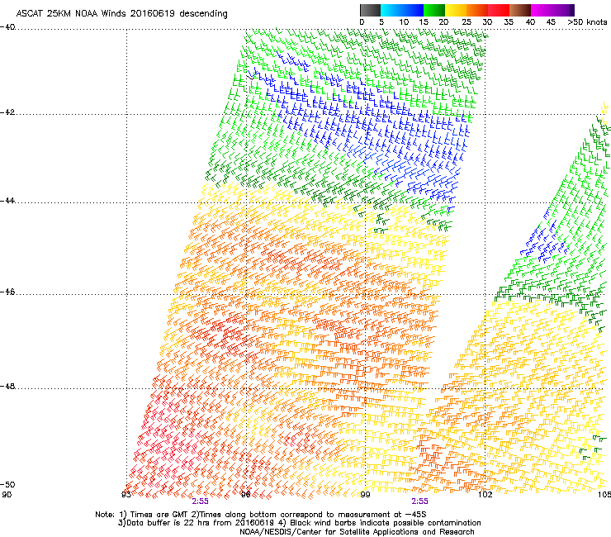
Task: Click the brown 35-40 knots legend swatch
Action: pyautogui.click(x=520, y=10)
